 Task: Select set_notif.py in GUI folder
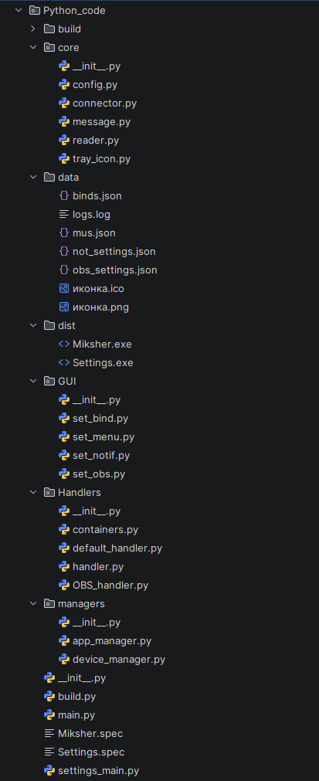[101, 455]
